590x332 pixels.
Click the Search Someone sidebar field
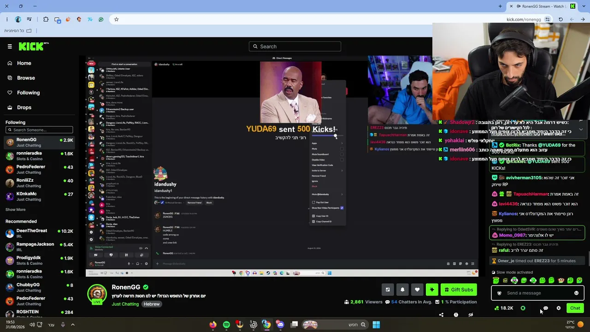(39, 130)
